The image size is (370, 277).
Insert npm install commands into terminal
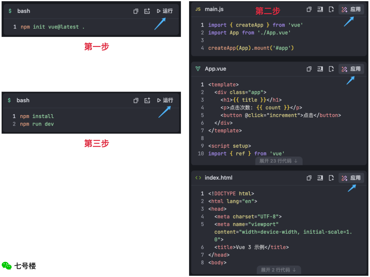point(147,100)
